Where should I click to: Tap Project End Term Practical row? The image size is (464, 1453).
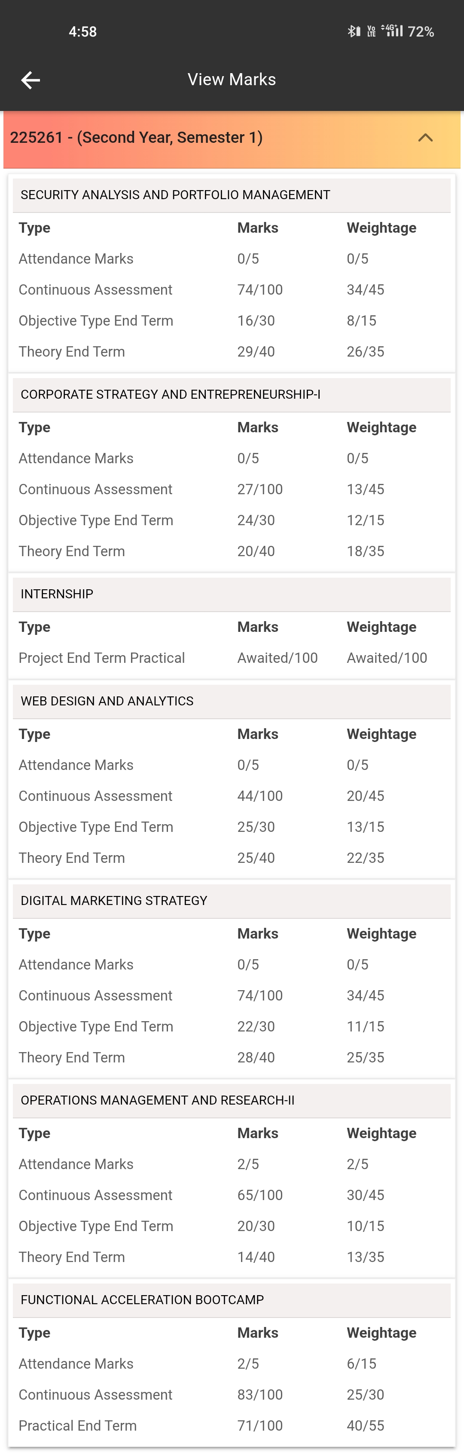pos(101,658)
